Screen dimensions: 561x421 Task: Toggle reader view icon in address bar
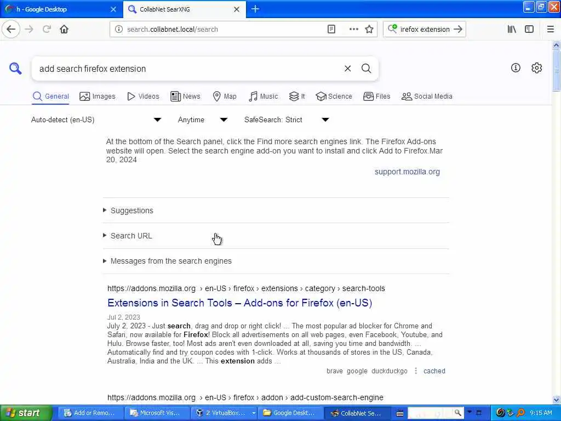(331, 29)
